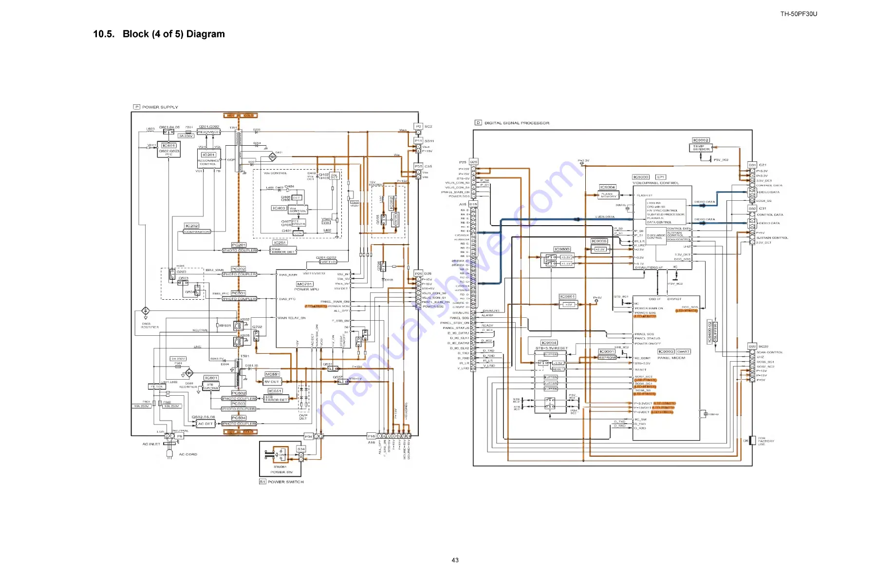Click the P16 connector label

coord(372,436)
